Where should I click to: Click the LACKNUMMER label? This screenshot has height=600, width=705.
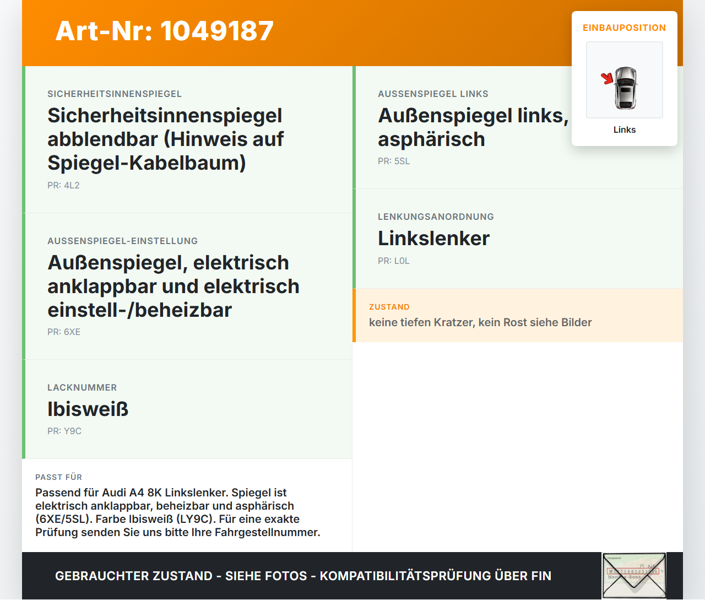click(x=82, y=387)
